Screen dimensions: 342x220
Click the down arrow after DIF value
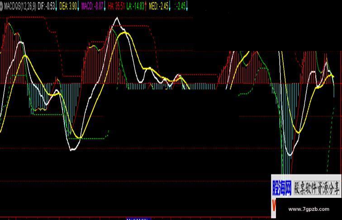56,6
